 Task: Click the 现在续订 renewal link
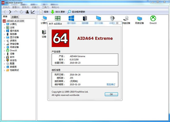point(111,84)
